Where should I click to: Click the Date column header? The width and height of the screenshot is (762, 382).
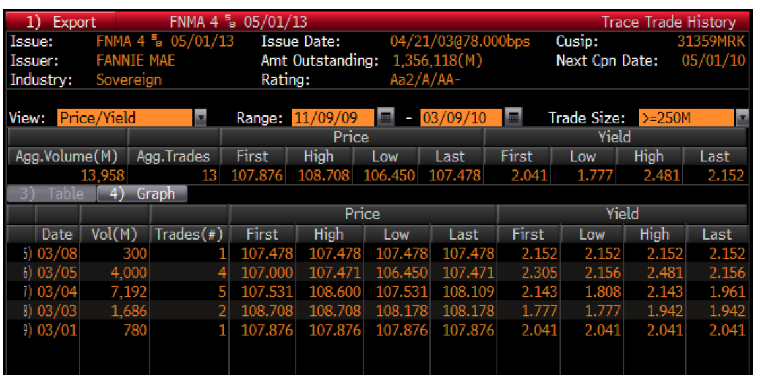click(x=57, y=234)
